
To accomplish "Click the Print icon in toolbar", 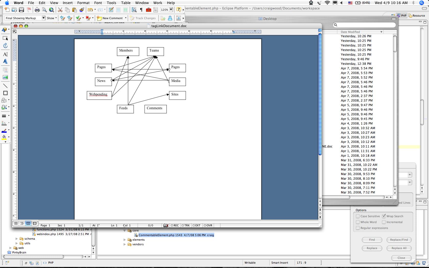I will [x=37, y=10].
